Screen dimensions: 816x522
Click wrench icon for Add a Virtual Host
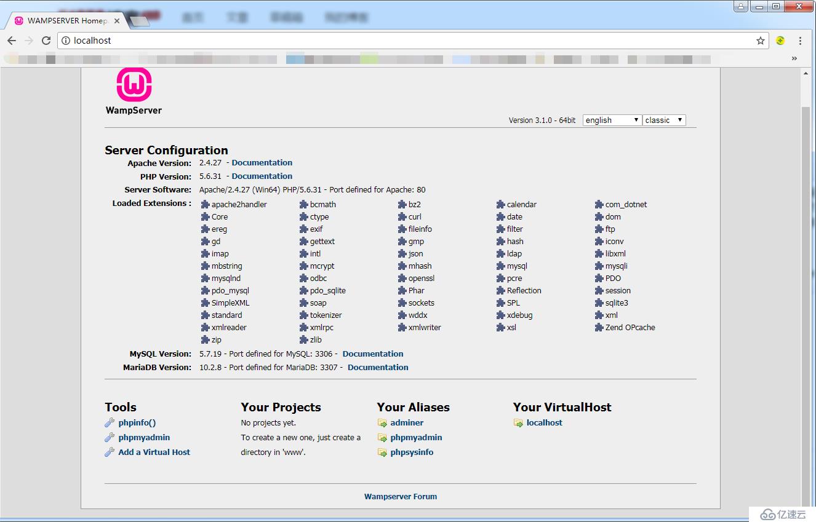pyautogui.click(x=110, y=452)
